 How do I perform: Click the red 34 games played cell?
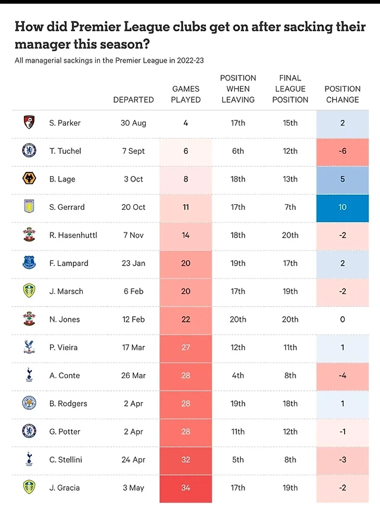186,489
